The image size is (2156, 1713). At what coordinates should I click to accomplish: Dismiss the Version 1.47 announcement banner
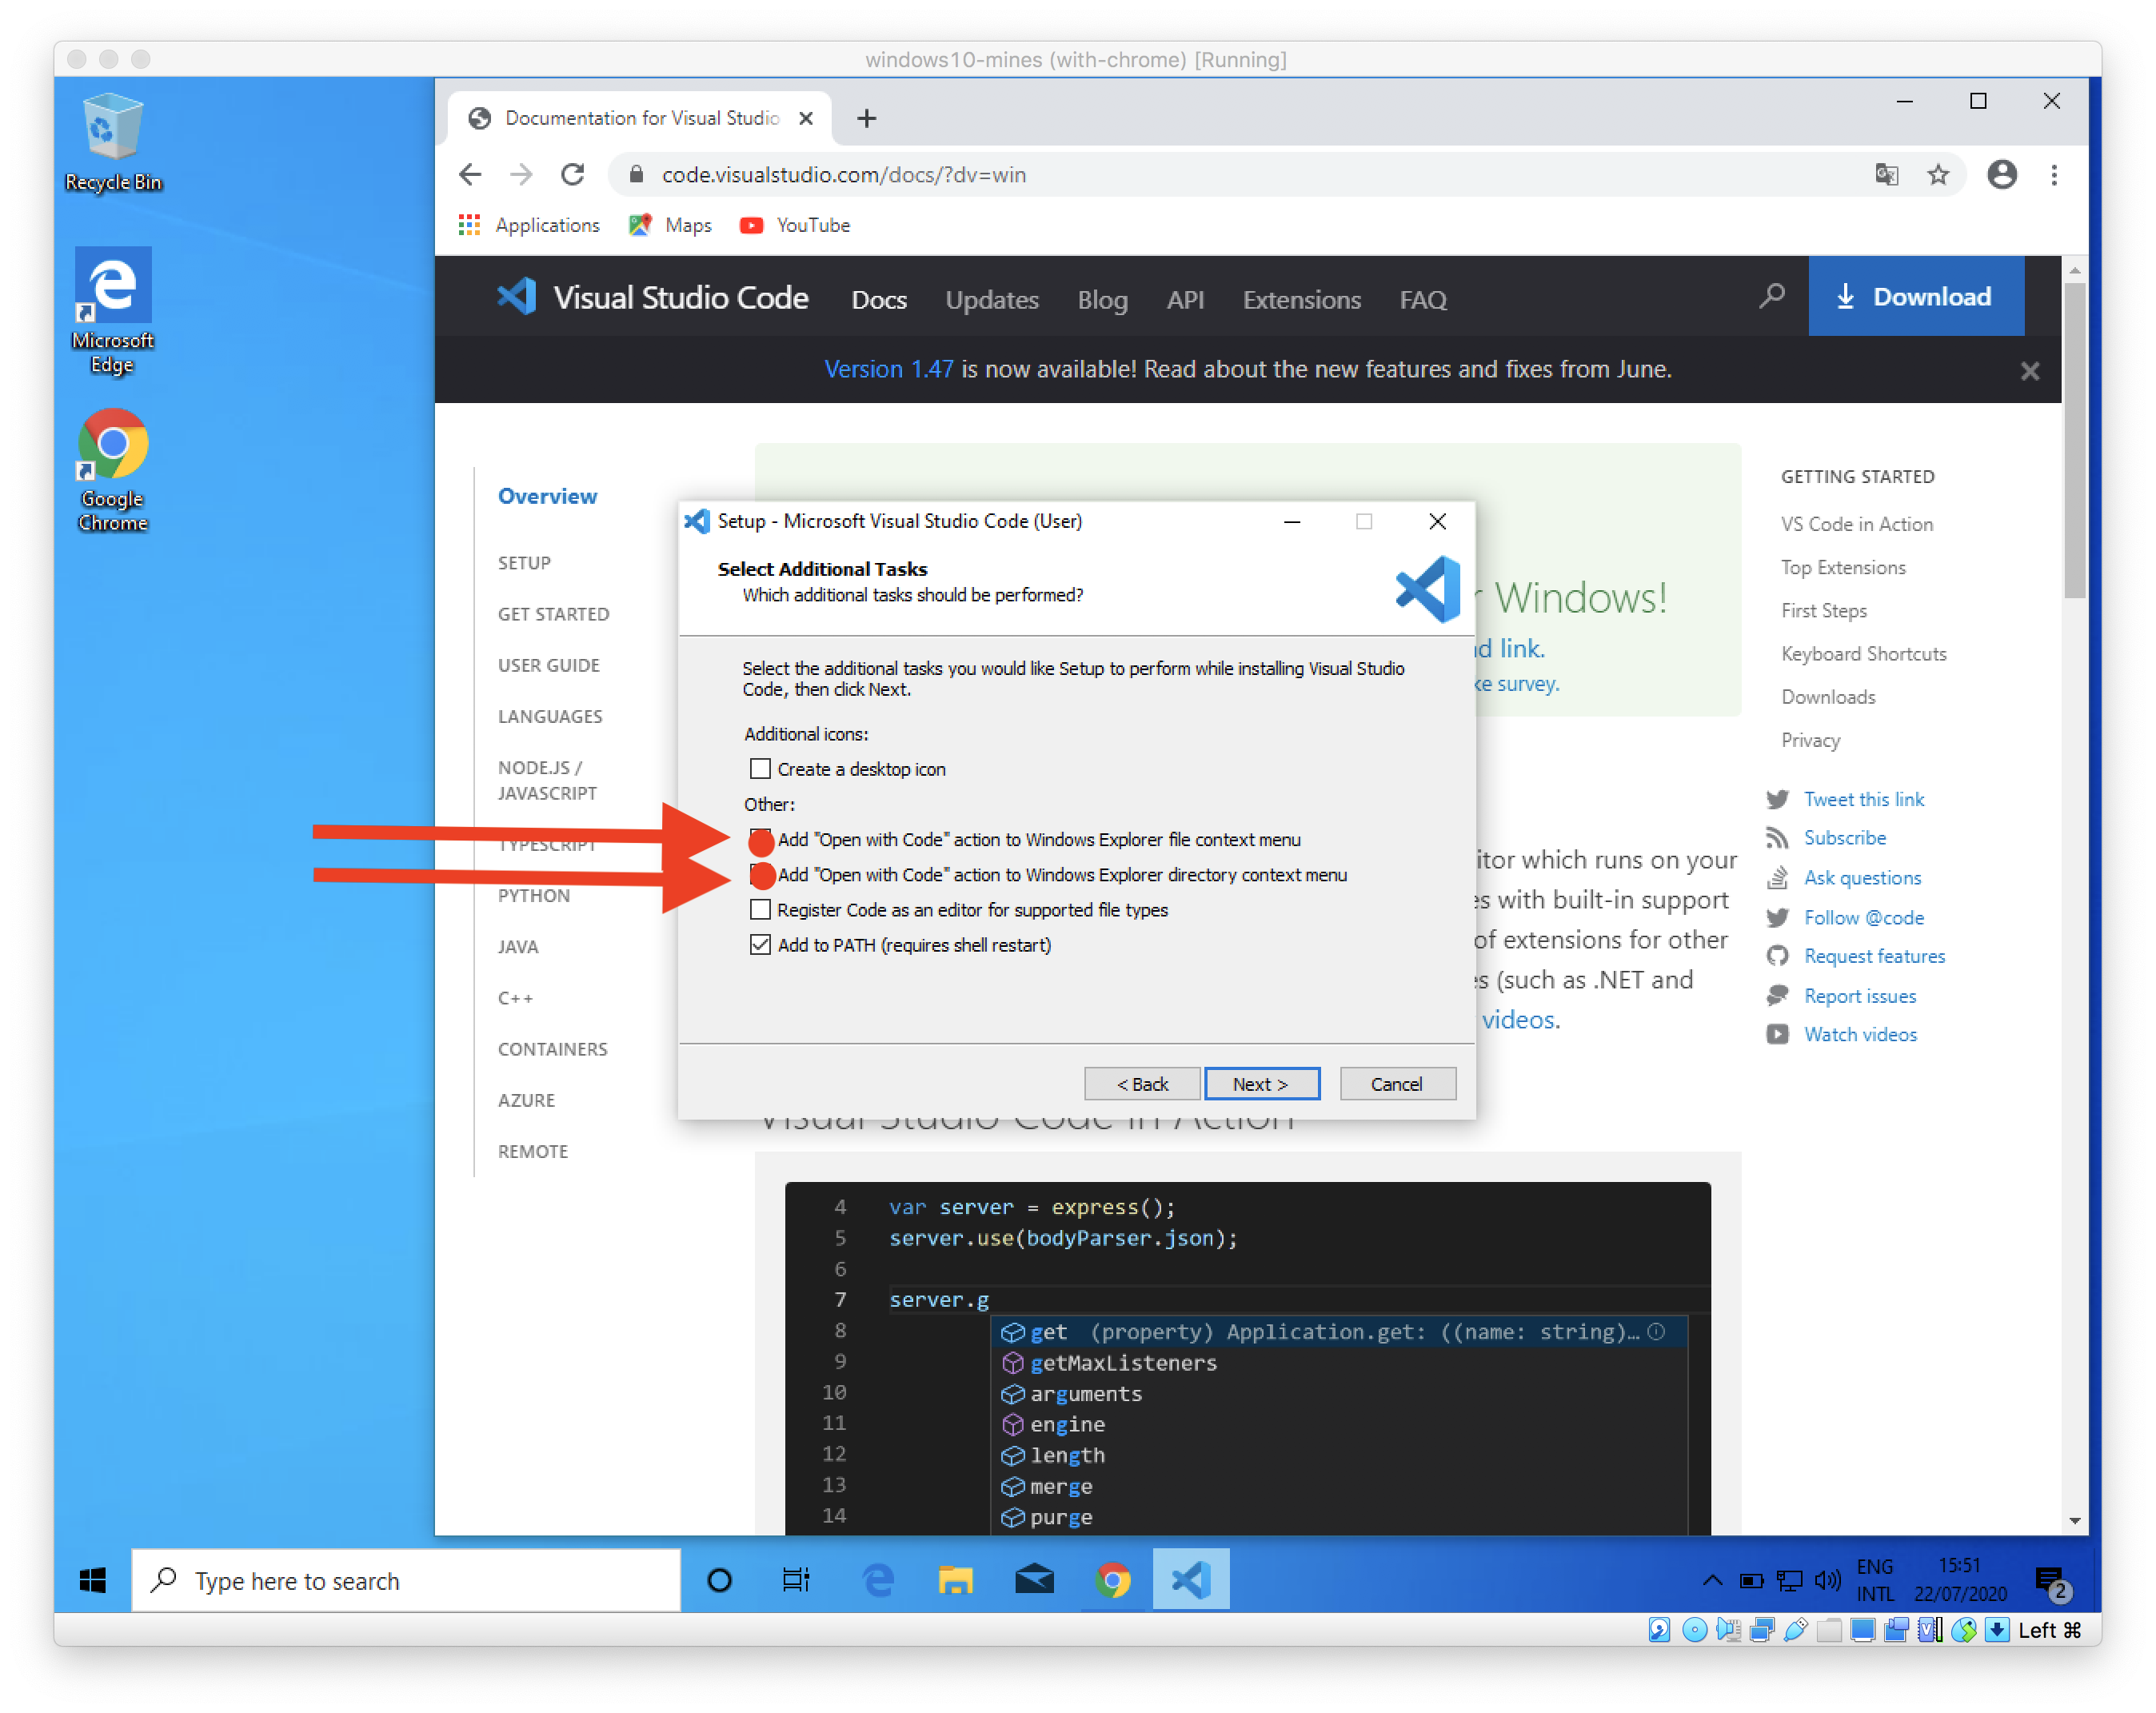2029,371
